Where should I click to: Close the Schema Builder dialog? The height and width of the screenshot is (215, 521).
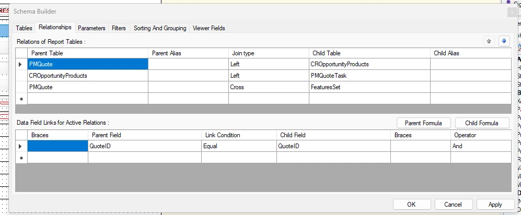[512, 12]
